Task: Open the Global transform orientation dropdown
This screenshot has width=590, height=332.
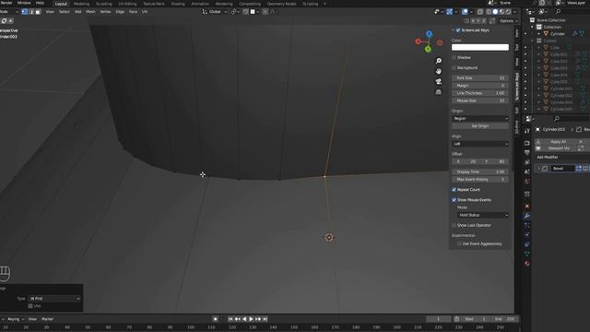Action: tap(215, 12)
